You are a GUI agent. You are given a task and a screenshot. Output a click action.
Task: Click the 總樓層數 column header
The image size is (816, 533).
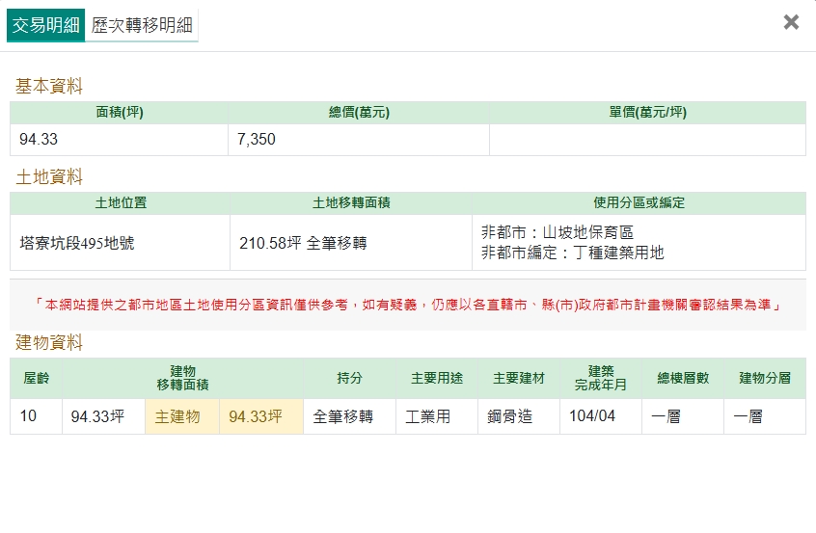(x=683, y=378)
